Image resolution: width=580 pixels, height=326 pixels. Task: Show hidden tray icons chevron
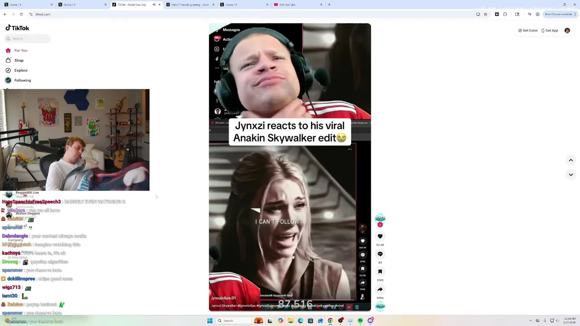[x=531, y=321]
